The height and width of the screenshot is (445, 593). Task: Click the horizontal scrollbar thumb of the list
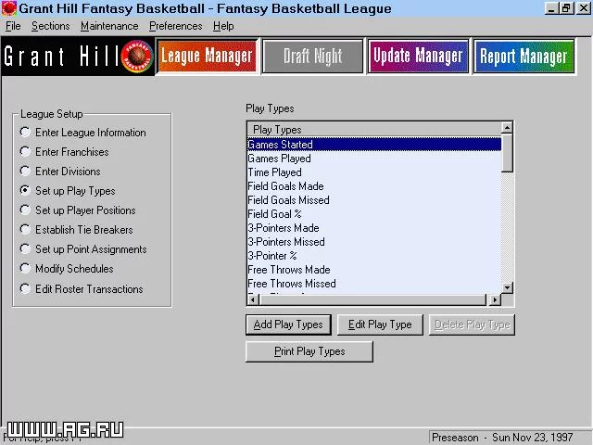pyautogui.click(x=372, y=300)
